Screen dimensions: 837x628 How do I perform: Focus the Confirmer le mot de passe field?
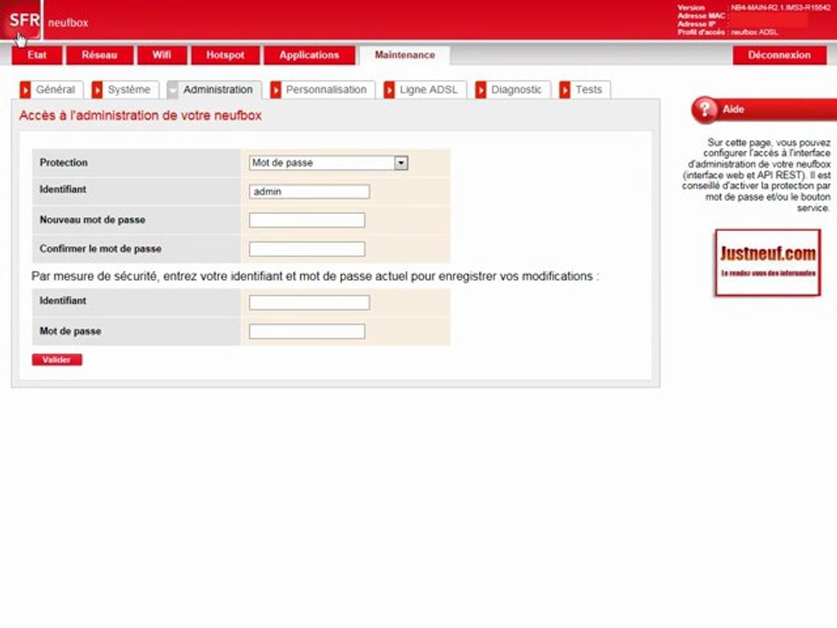tap(307, 249)
